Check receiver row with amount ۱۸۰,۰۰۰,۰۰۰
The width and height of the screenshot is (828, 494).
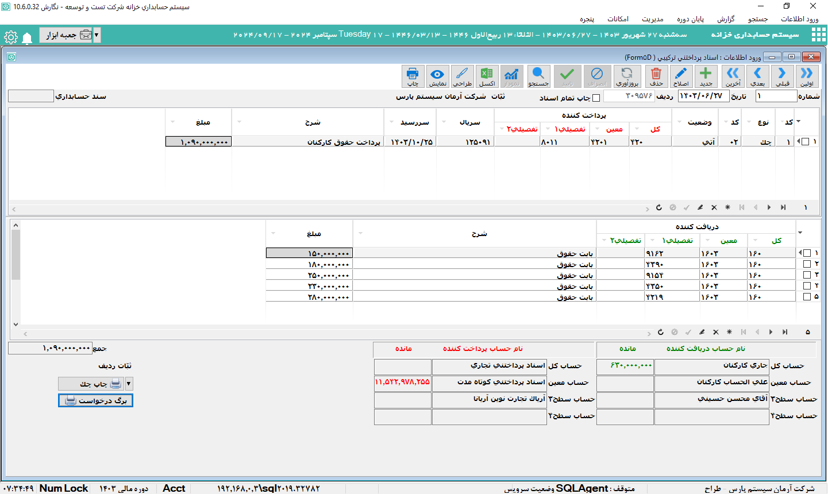click(807, 264)
